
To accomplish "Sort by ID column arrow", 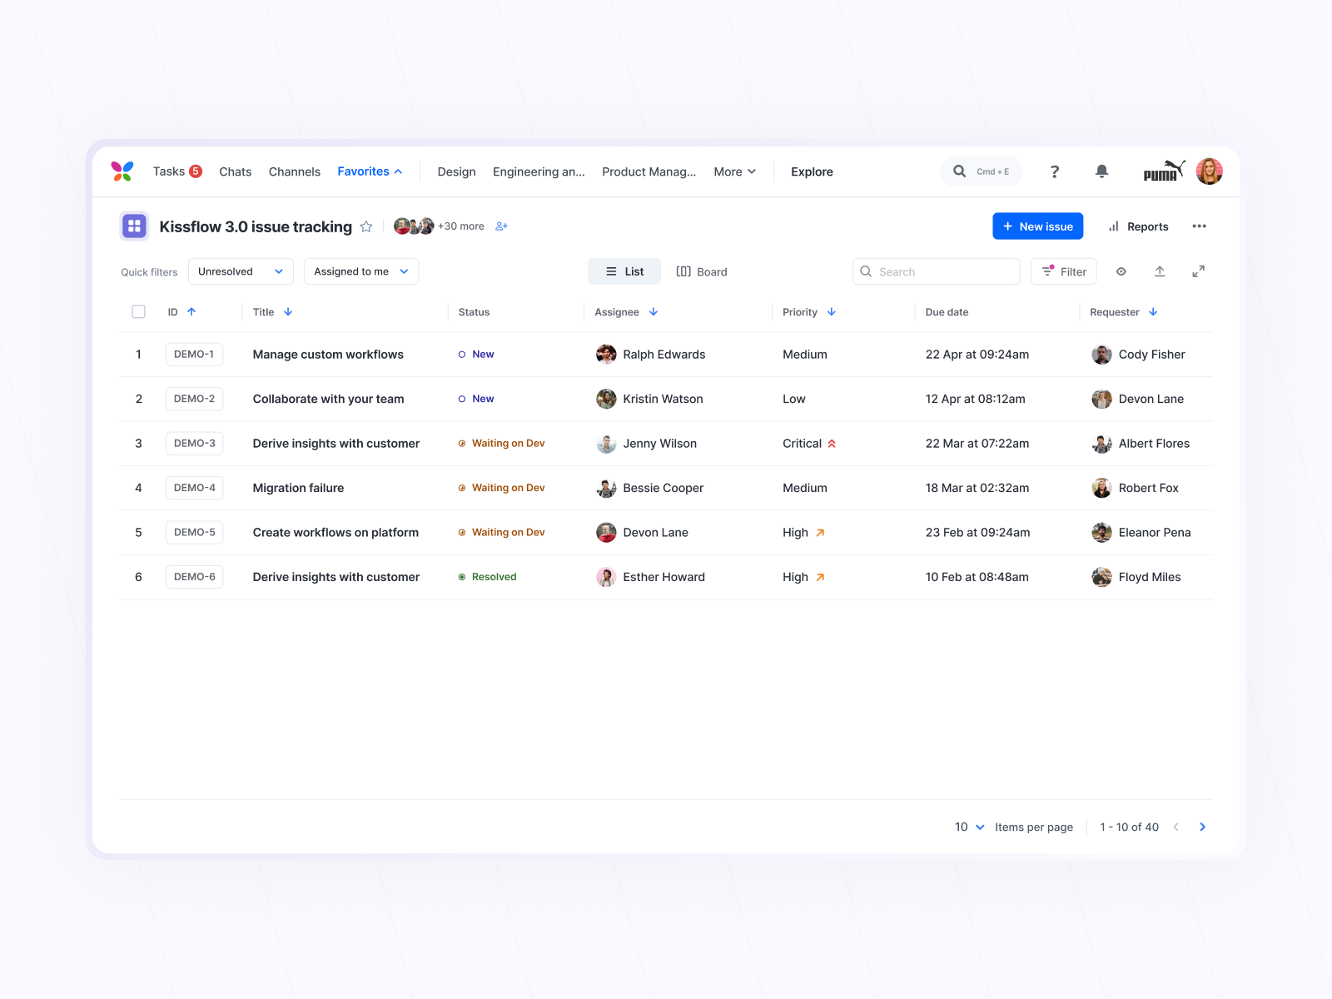I will [x=191, y=312].
